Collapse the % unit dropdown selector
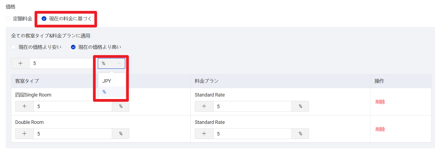435x154 pixels. [x=111, y=63]
